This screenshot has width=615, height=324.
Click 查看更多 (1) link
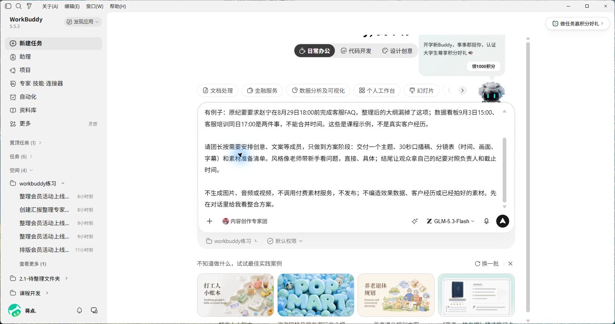click(33, 264)
